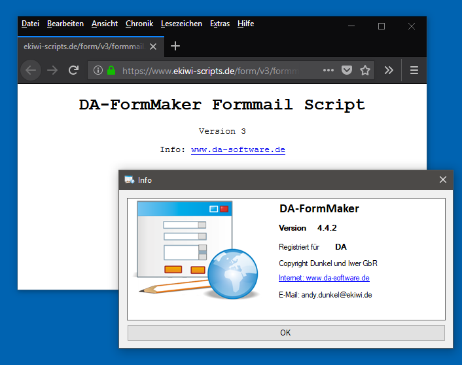The width and height of the screenshot is (462, 365).
Task: Open site information via the circled i icon
Action: pos(98,70)
